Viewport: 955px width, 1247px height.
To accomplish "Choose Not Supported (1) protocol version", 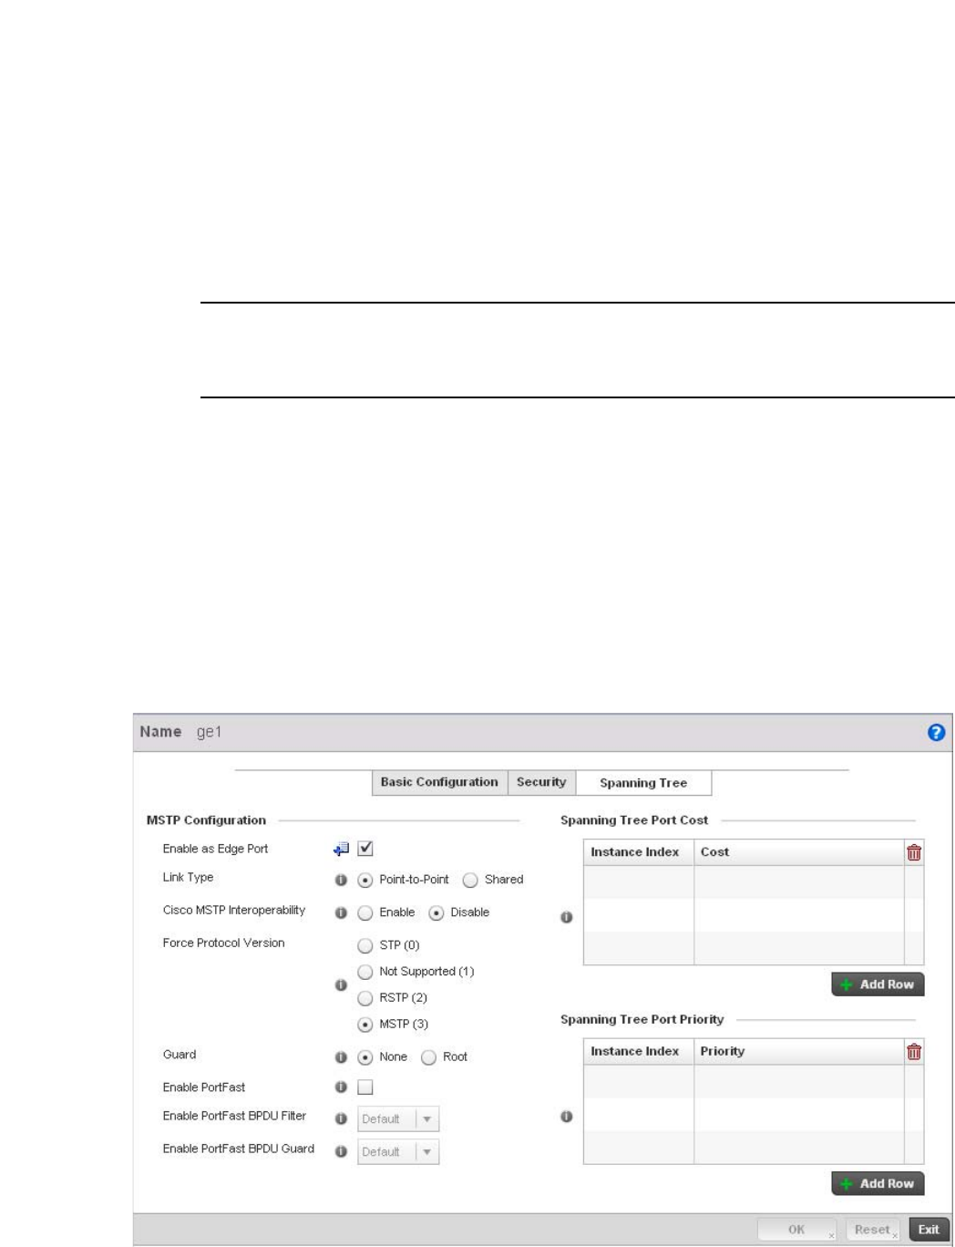I will tap(365, 972).
